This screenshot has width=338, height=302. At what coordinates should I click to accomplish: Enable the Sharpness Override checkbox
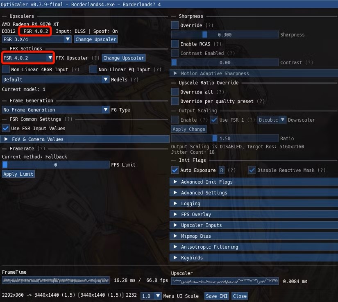(175, 25)
